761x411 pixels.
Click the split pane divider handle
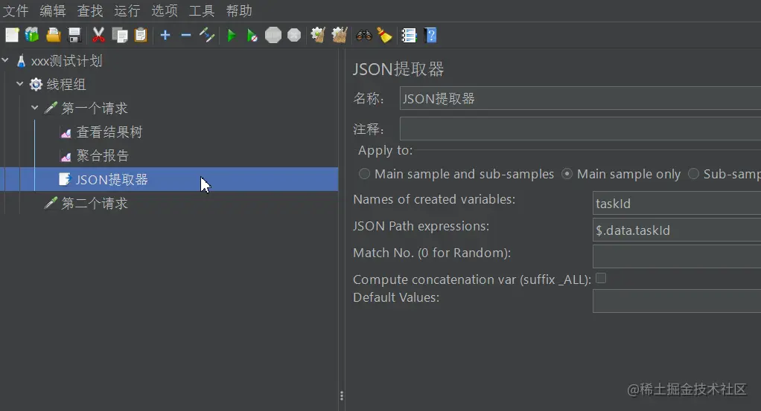(342, 396)
